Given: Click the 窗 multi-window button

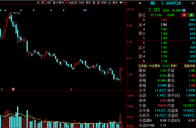Looking at the screenshot, I should (98, 2).
